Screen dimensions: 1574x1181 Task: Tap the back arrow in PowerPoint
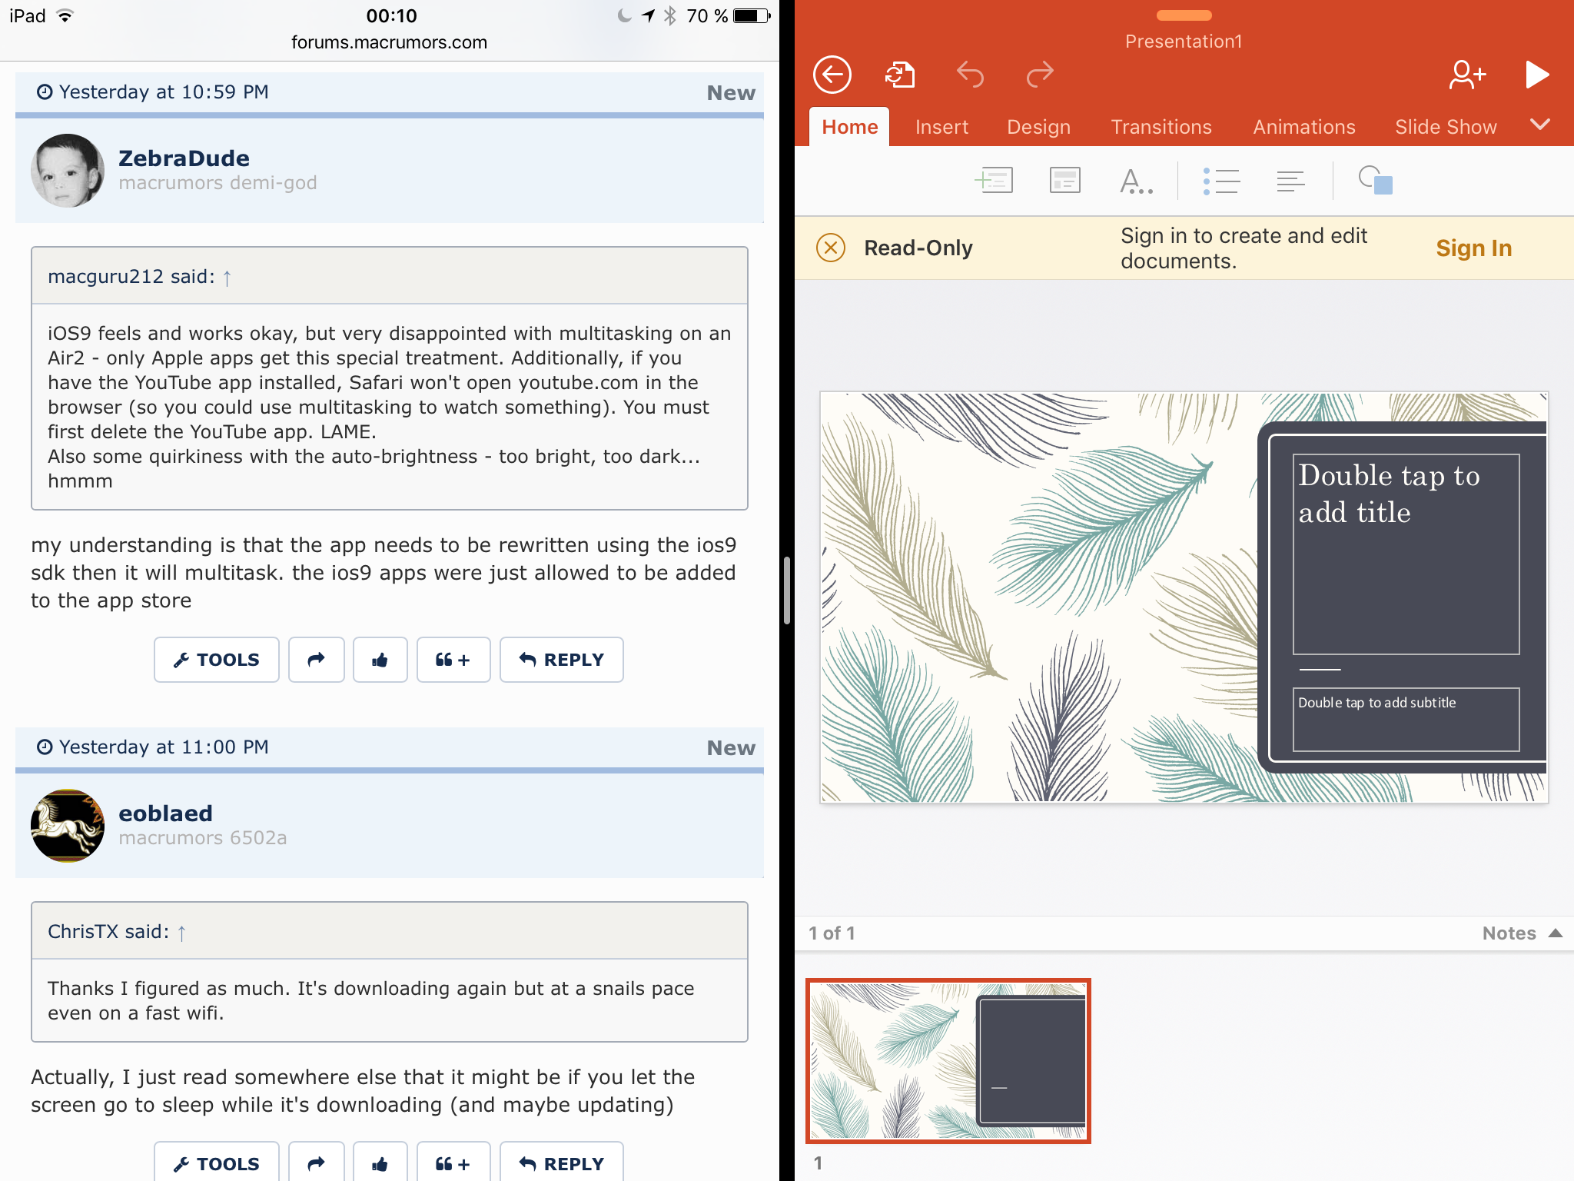point(832,75)
